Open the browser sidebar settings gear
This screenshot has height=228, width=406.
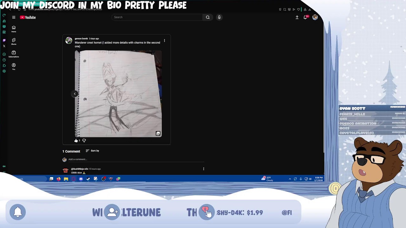(4, 71)
